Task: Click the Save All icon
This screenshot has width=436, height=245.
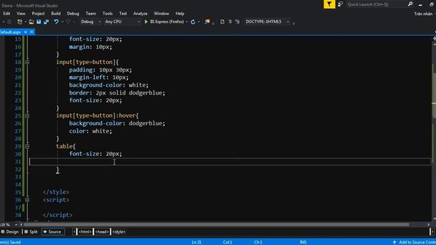Action: pos(46,22)
